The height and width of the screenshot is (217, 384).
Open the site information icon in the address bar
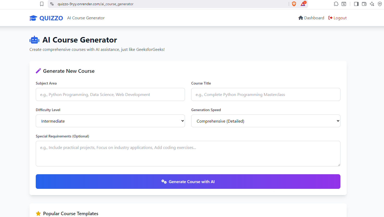point(52,4)
